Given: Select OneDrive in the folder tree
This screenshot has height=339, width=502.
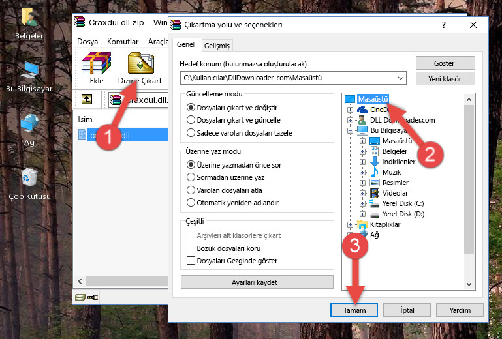Looking at the screenshot, I should coord(379,110).
